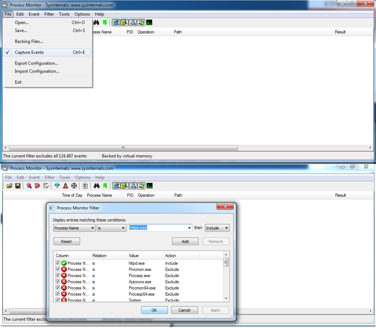Select the crosshair target toolbar icon

point(74,186)
